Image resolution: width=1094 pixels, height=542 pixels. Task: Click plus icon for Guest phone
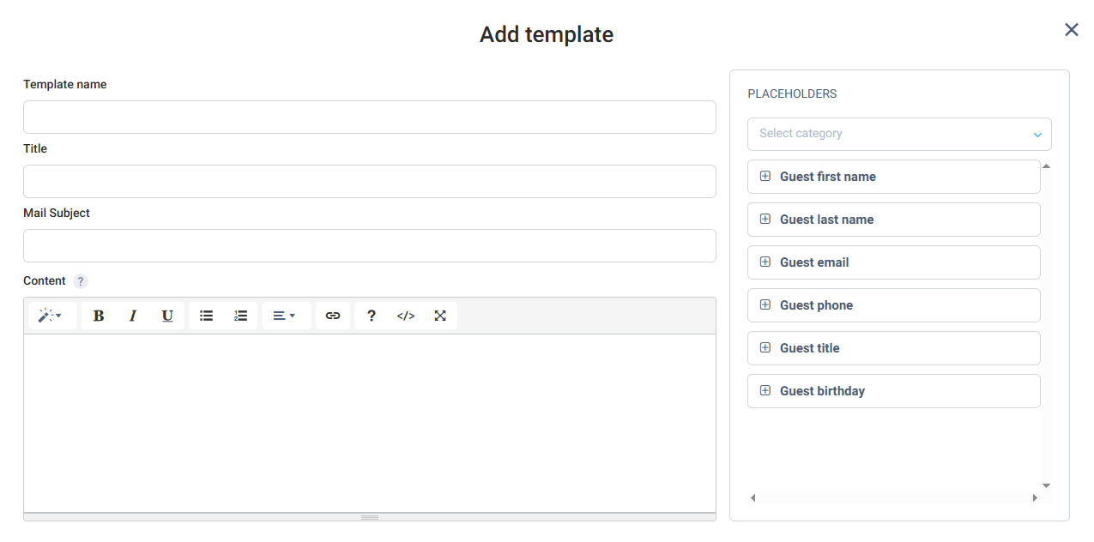point(765,304)
